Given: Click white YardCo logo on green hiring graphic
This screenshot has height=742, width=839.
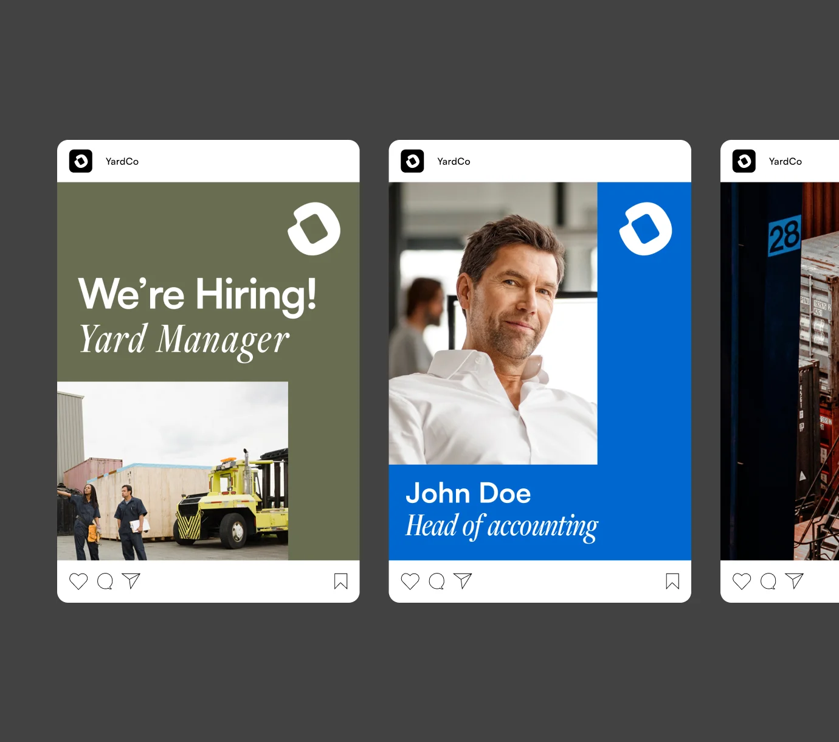Looking at the screenshot, I should click(314, 229).
